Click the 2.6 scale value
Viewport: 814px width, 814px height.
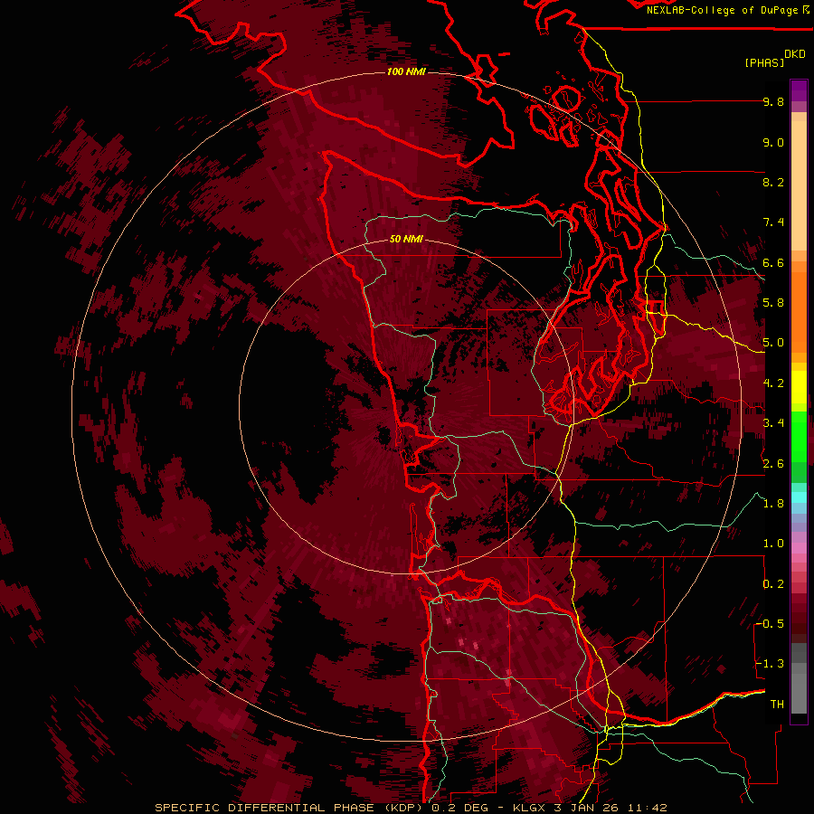coord(773,463)
